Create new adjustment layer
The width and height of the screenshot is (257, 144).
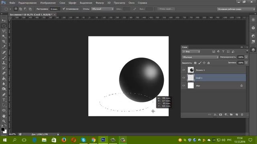(x=226, y=115)
